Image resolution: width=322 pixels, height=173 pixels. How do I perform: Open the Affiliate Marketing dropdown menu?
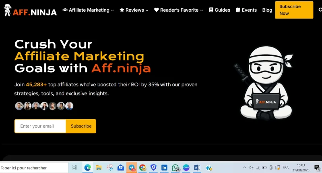(x=88, y=10)
